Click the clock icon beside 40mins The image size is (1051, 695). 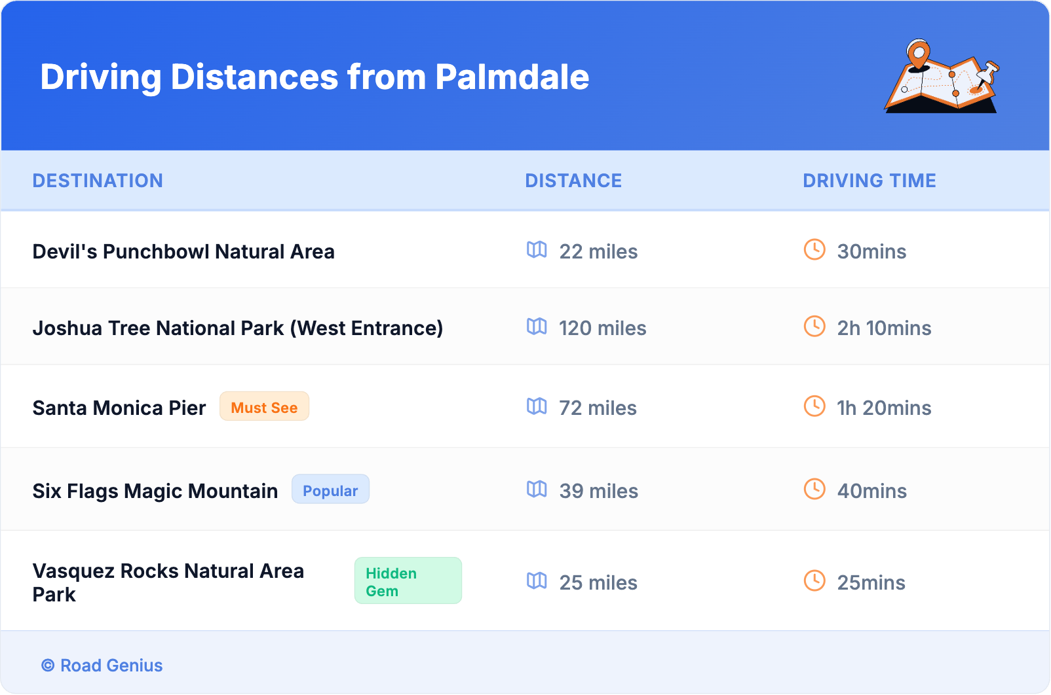pyautogui.click(x=814, y=489)
